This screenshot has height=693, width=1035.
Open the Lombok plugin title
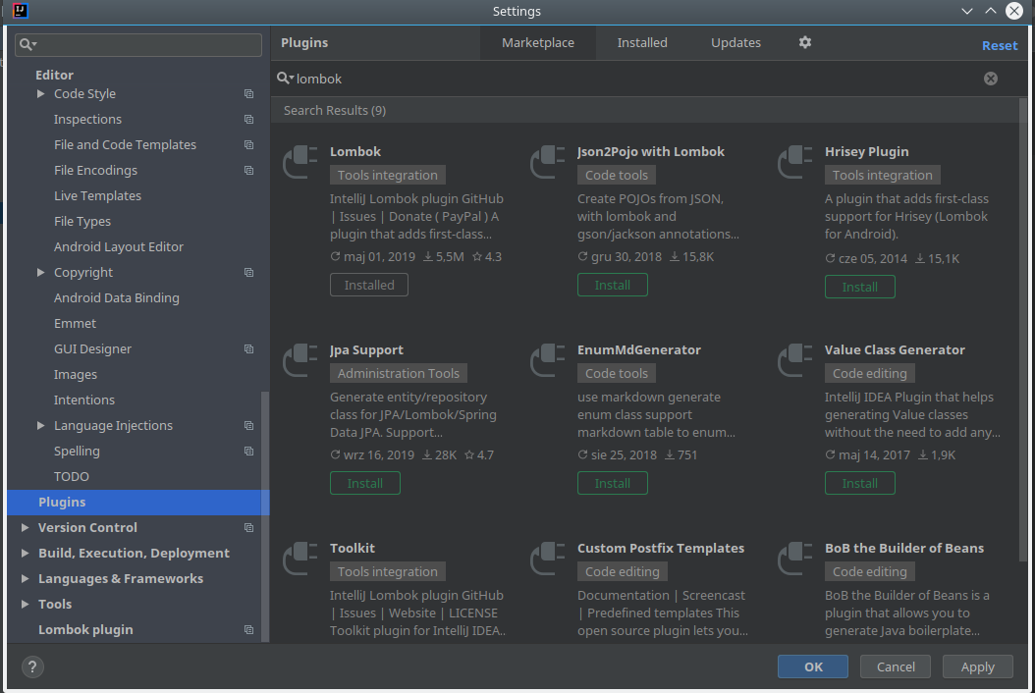[x=355, y=152]
